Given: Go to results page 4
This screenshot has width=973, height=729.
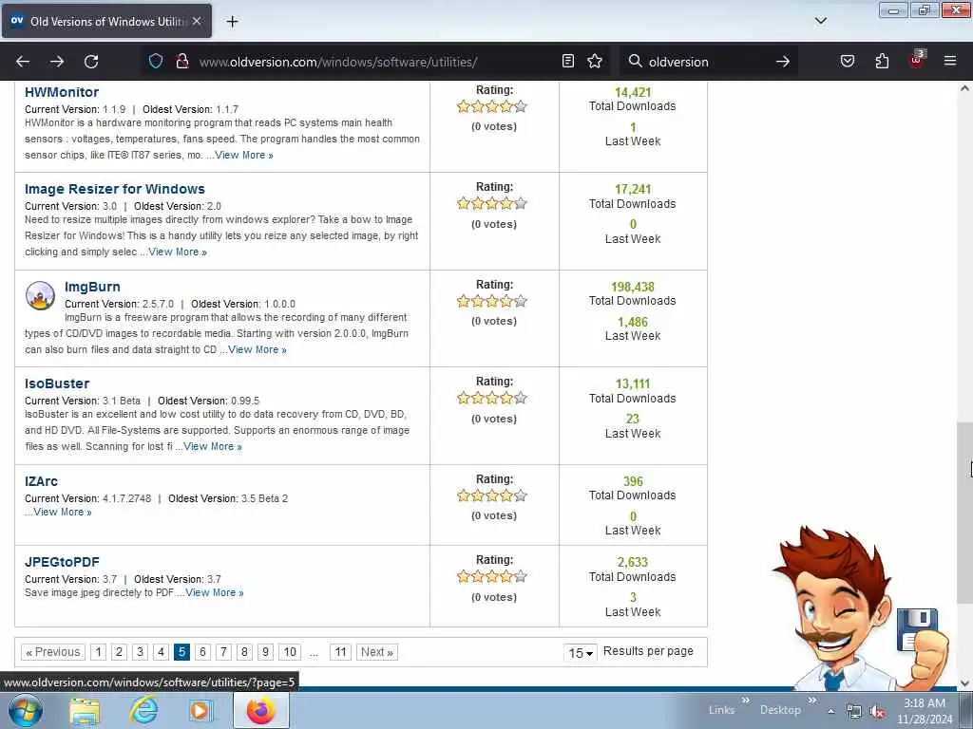Looking at the screenshot, I should (161, 652).
